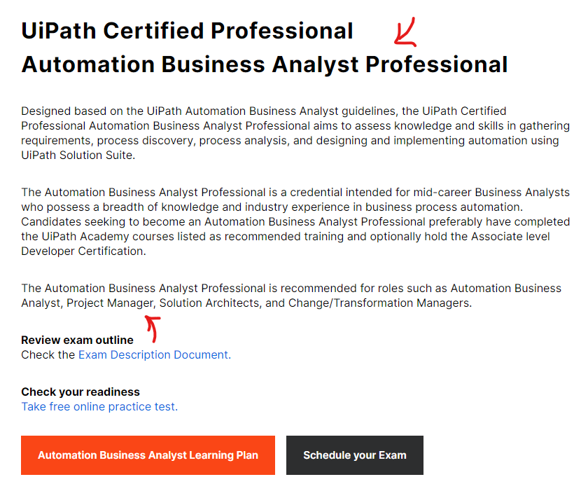Click the words Check the before the exam link
Viewport: 588px width, 498px height.
[x=48, y=354]
